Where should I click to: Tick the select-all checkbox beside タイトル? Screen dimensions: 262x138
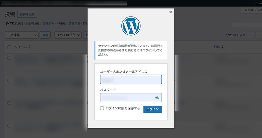click(x=9, y=47)
